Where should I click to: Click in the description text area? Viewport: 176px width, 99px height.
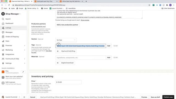point(99,14)
